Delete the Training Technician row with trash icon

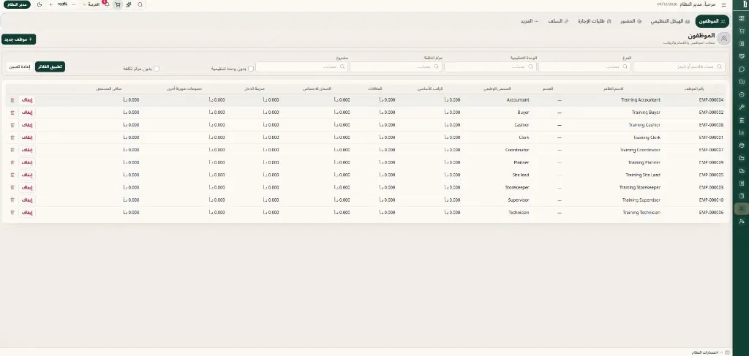coord(12,213)
